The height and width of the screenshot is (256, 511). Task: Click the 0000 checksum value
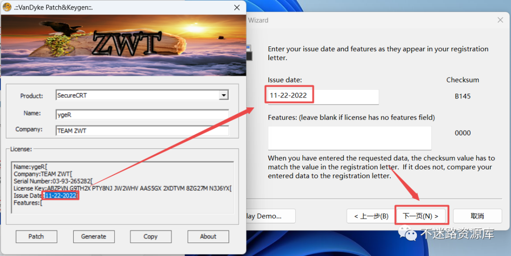(462, 133)
